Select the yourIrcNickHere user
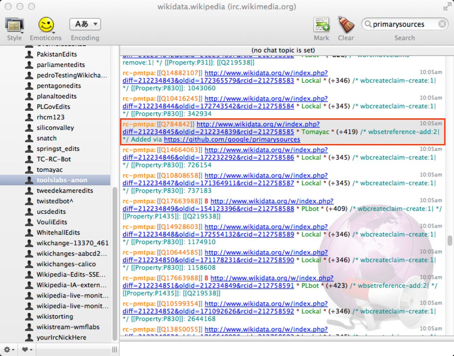Viewport: 454px width, 356px height. click(61, 337)
